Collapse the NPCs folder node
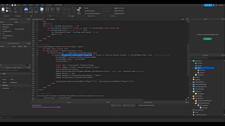 click(193, 68)
